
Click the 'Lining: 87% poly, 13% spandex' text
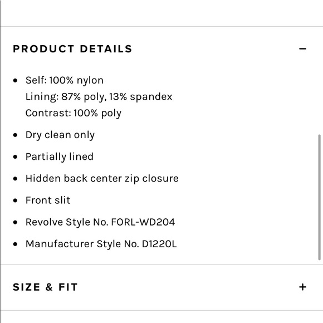[99, 96]
